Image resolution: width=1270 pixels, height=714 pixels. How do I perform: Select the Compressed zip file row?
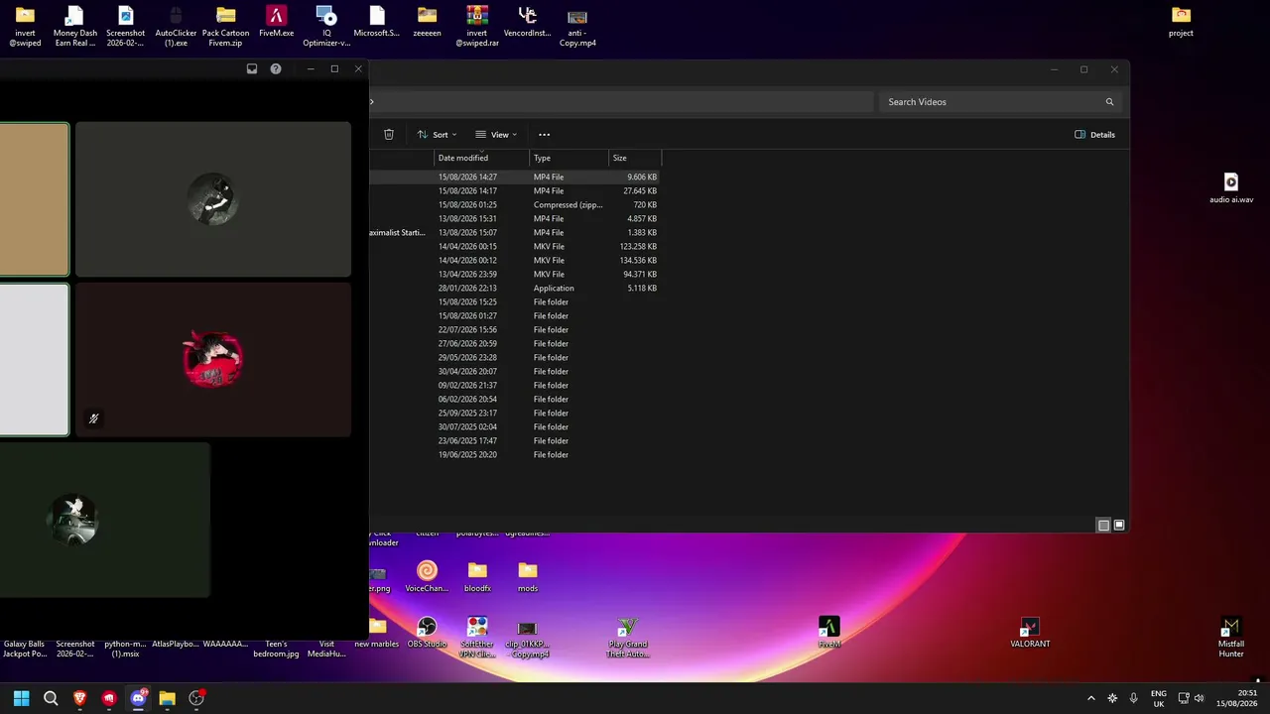tap(514, 204)
